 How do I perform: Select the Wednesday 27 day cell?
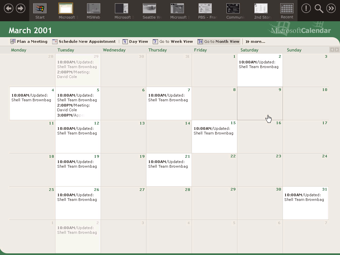pos(124,203)
